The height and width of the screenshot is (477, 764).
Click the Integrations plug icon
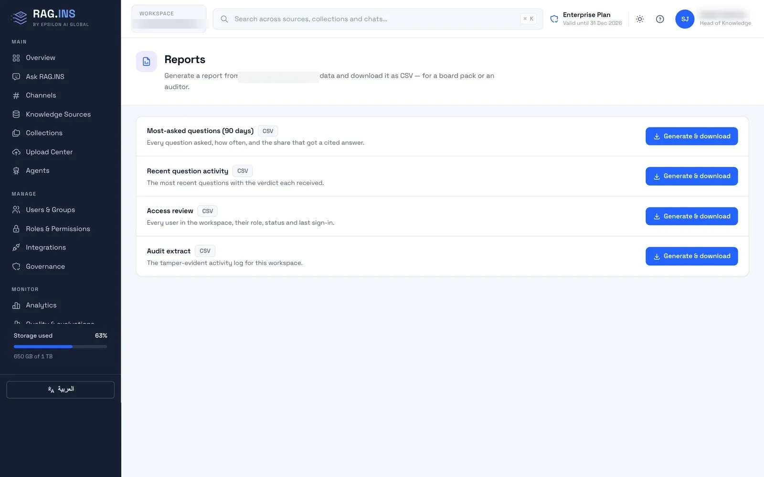16,248
